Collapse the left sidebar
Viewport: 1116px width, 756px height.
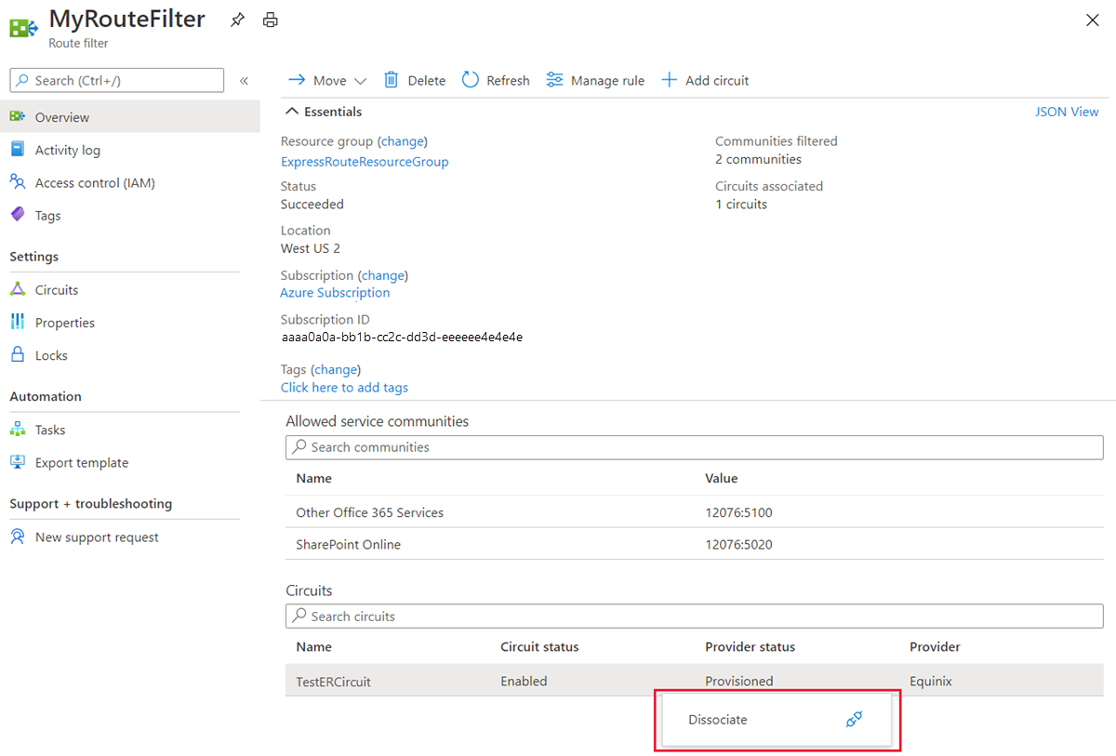pyautogui.click(x=245, y=80)
